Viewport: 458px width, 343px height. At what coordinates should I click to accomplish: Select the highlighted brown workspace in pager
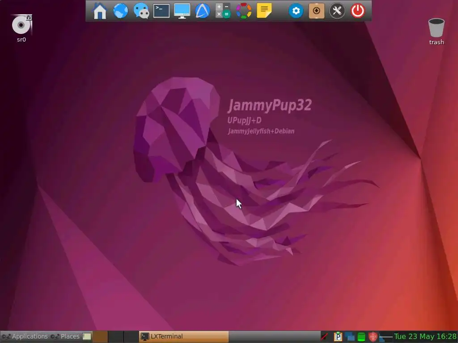[x=100, y=336]
